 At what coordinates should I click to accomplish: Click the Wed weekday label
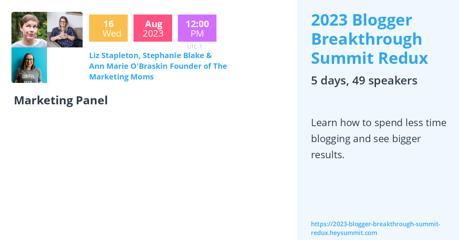tap(112, 34)
